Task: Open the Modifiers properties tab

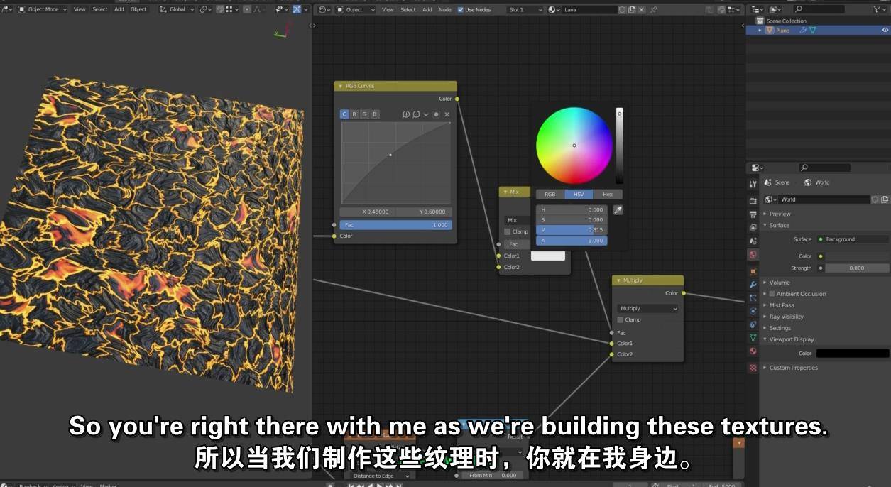Action: [x=753, y=284]
